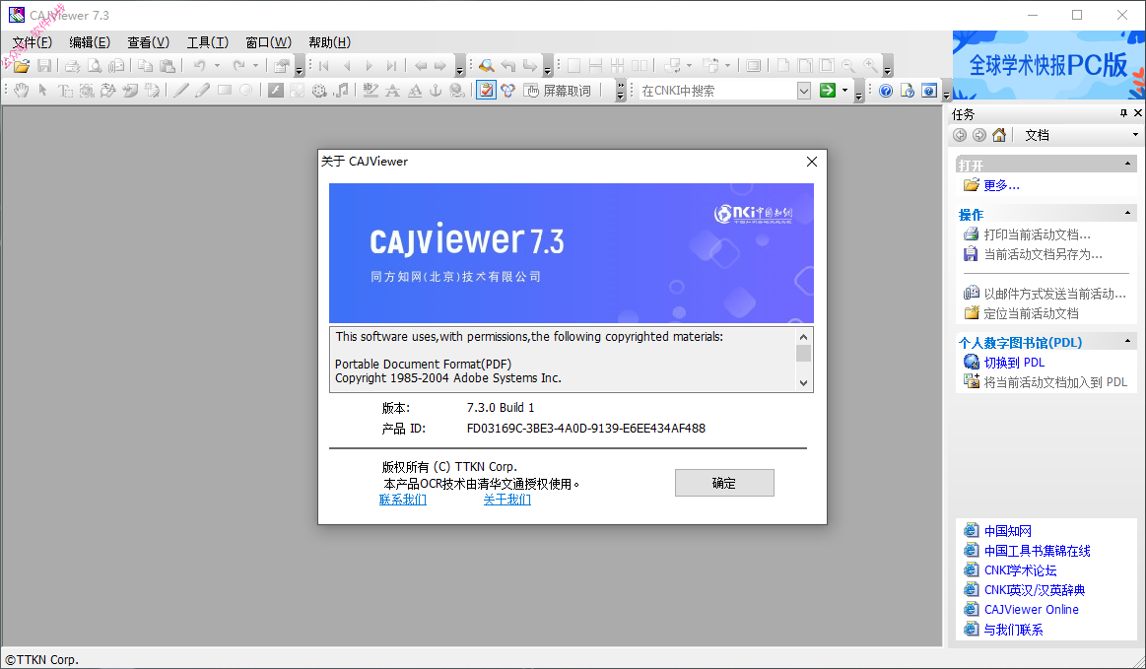The image size is (1146, 669).
Task: Close the About CAJViewer dialog
Action: (811, 162)
